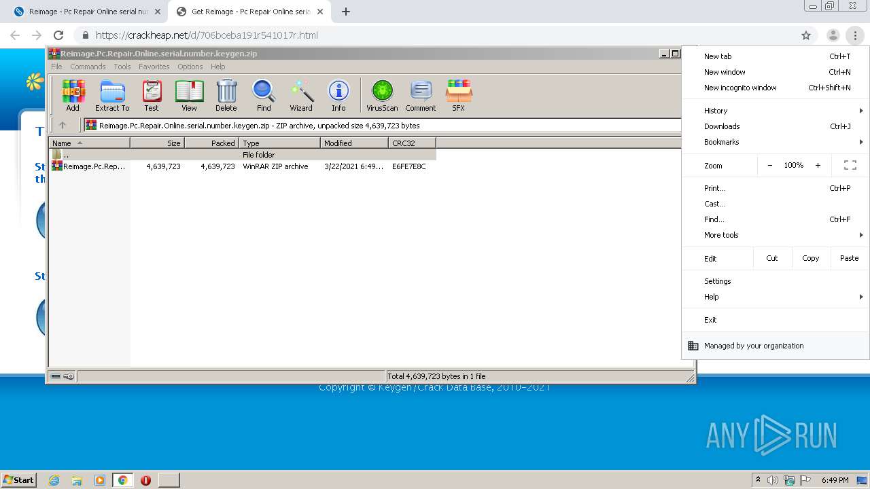Click Paste in Edit row
870x489 pixels.
point(849,258)
